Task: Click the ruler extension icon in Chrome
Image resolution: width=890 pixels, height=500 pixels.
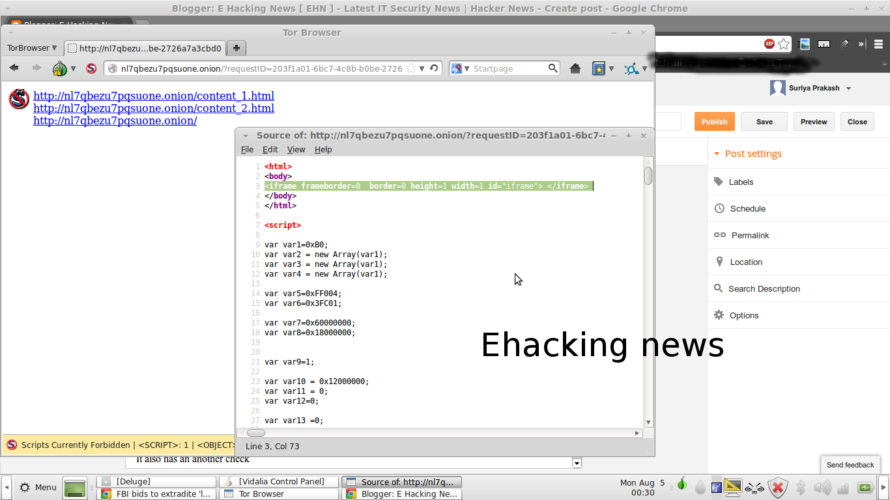Action: (824, 44)
